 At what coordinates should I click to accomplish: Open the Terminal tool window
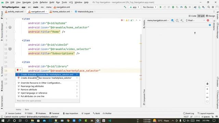click(54, 113)
